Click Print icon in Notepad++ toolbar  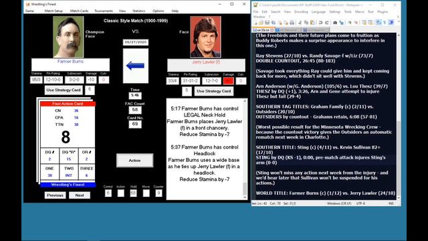(x=292, y=23)
